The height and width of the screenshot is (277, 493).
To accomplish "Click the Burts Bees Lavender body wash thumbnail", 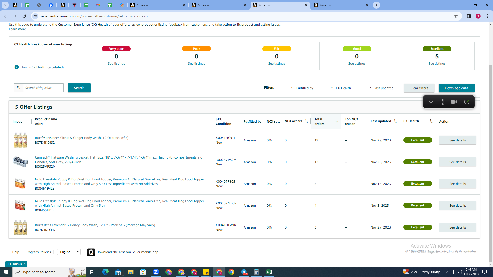I will point(20,227).
